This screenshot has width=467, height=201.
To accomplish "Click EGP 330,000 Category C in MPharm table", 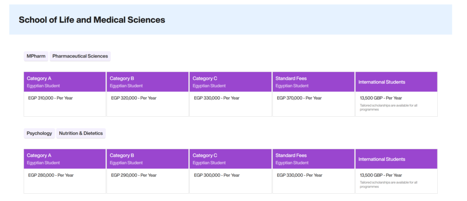I will 217,98.
